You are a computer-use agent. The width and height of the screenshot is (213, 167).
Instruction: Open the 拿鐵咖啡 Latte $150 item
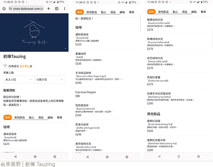(x=106, y=59)
